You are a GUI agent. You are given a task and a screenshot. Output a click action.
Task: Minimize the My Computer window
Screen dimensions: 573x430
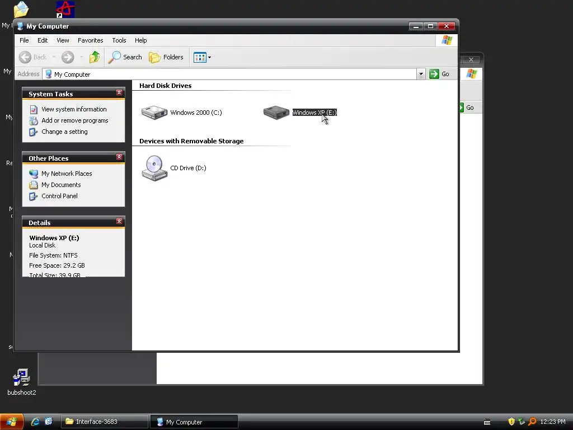pos(416,26)
